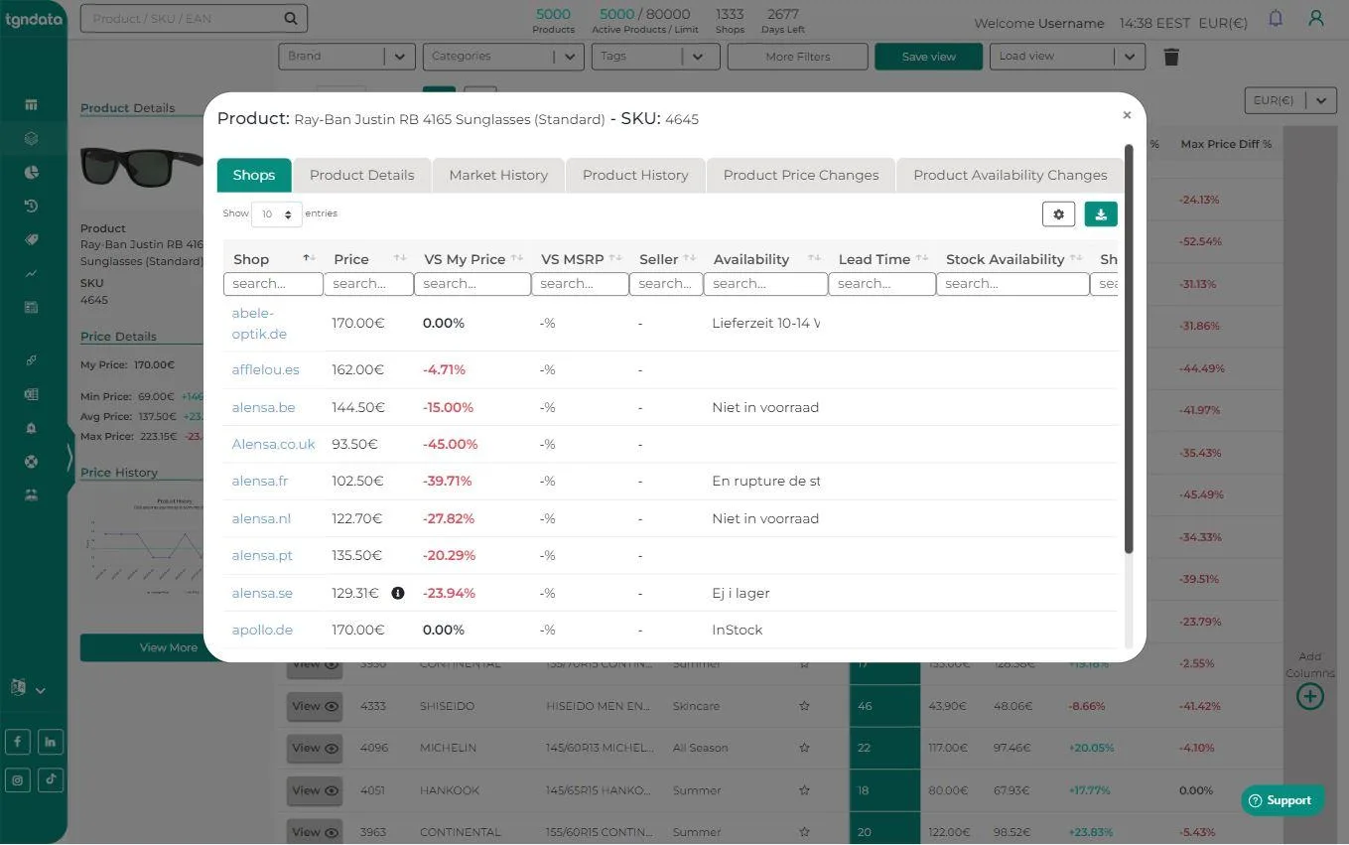Expand the sidebar with the chevron handle

(68, 458)
